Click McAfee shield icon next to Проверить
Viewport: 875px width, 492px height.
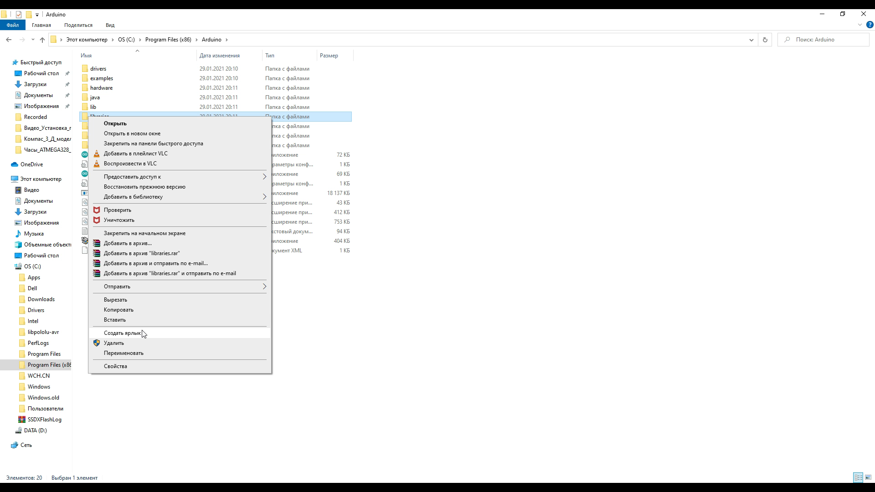coord(97,210)
